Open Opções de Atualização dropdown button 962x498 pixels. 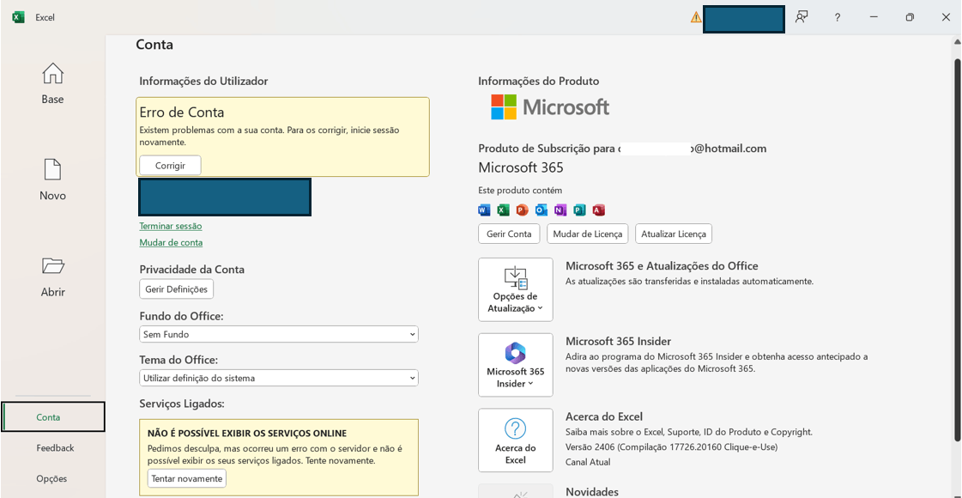click(x=516, y=290)
